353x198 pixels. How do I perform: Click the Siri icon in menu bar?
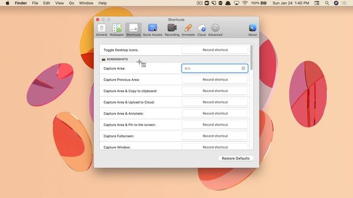[336, 3]
